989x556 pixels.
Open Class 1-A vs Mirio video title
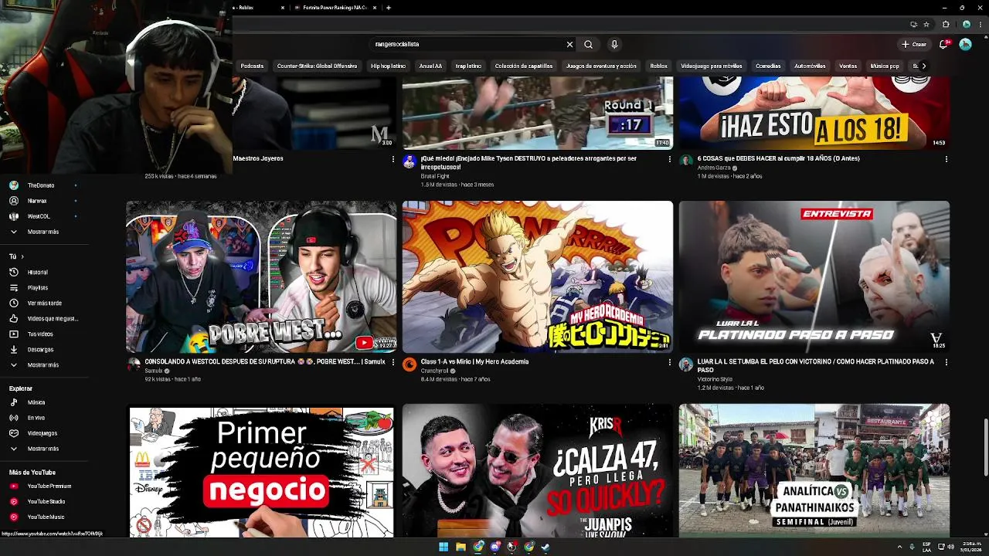pyautogui.click(x=474, y=361)
